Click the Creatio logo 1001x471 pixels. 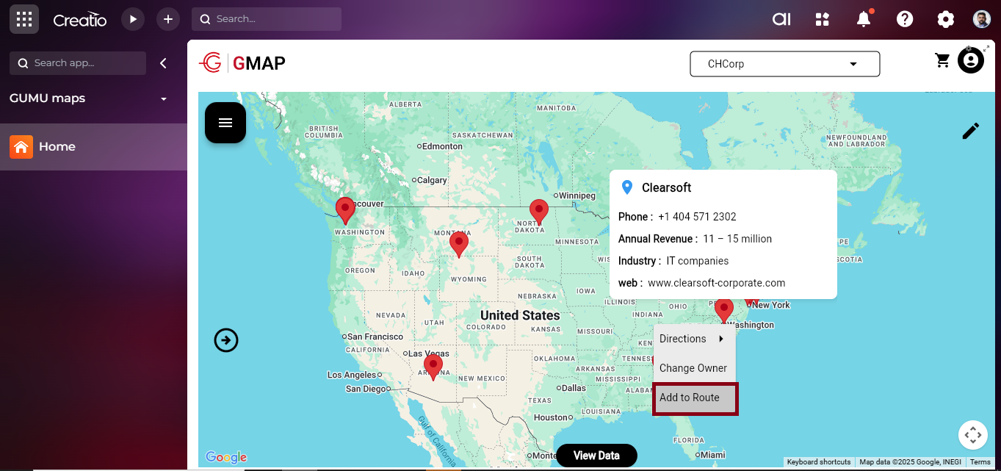pyautogui.click(x=80, y=20)
